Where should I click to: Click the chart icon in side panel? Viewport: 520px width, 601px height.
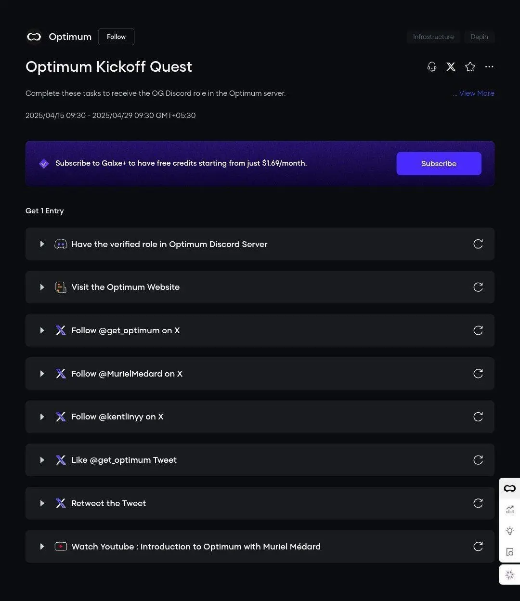[510, 510]
